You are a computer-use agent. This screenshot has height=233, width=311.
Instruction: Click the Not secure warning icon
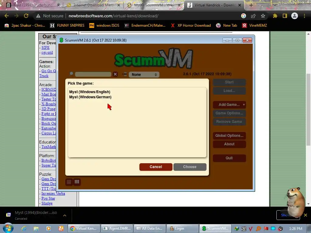(x=38, y=16)
